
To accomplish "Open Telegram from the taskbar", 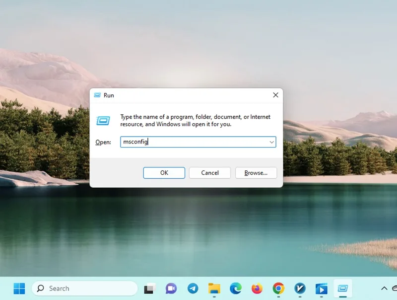I will click(x=193, y=289).
